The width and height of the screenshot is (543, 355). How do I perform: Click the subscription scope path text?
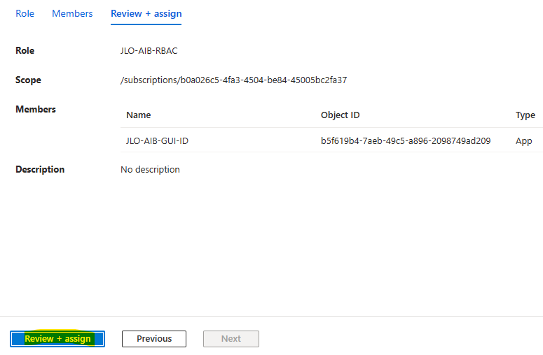234,80
